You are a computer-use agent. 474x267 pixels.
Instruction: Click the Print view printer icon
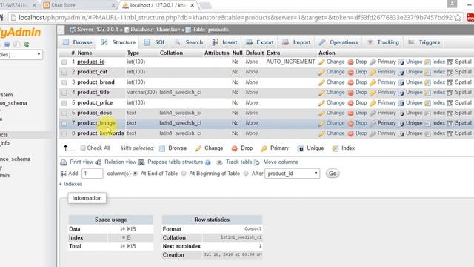(64, 162)
